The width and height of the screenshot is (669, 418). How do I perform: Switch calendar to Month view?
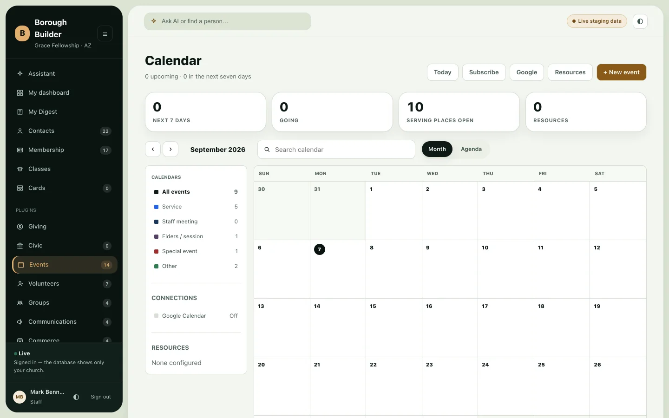[437, 149]
